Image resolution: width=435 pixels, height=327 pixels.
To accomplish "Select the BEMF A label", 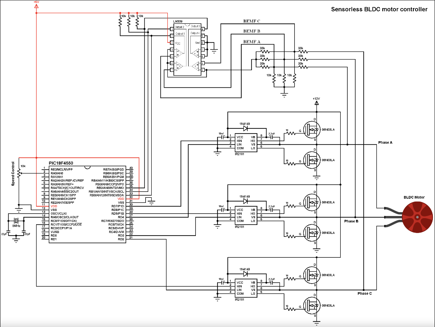I will click(x=251, y=42).
